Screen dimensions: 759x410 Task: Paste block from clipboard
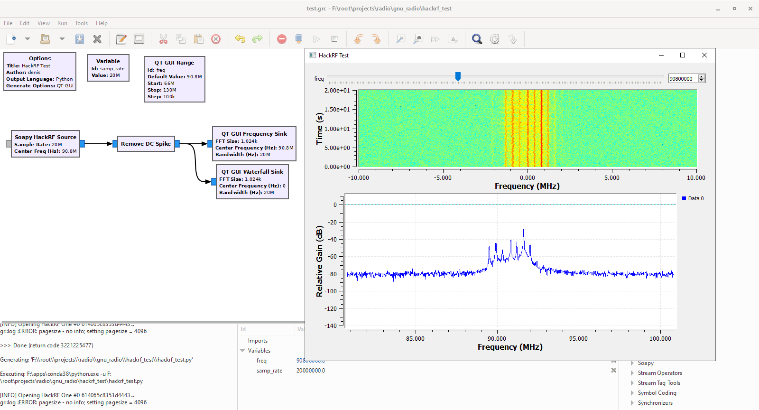198,39
